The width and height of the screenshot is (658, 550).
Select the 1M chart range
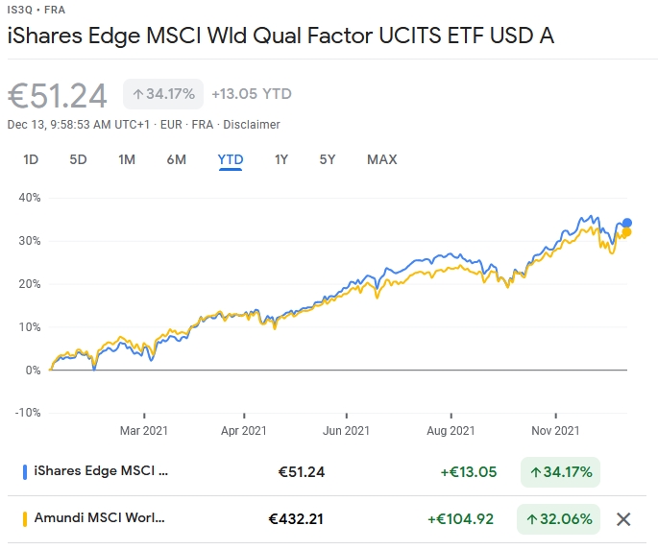(127, 159)
